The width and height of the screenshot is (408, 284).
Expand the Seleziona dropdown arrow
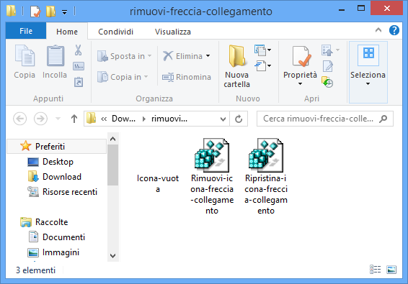tap(368, 83)
